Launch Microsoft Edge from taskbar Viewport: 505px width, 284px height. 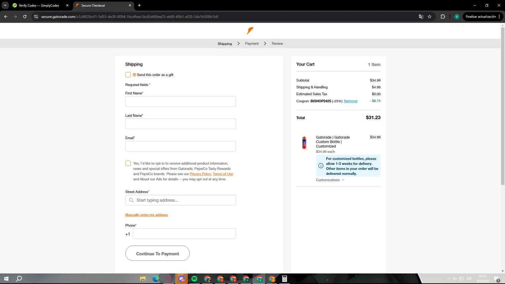[156, 279]
